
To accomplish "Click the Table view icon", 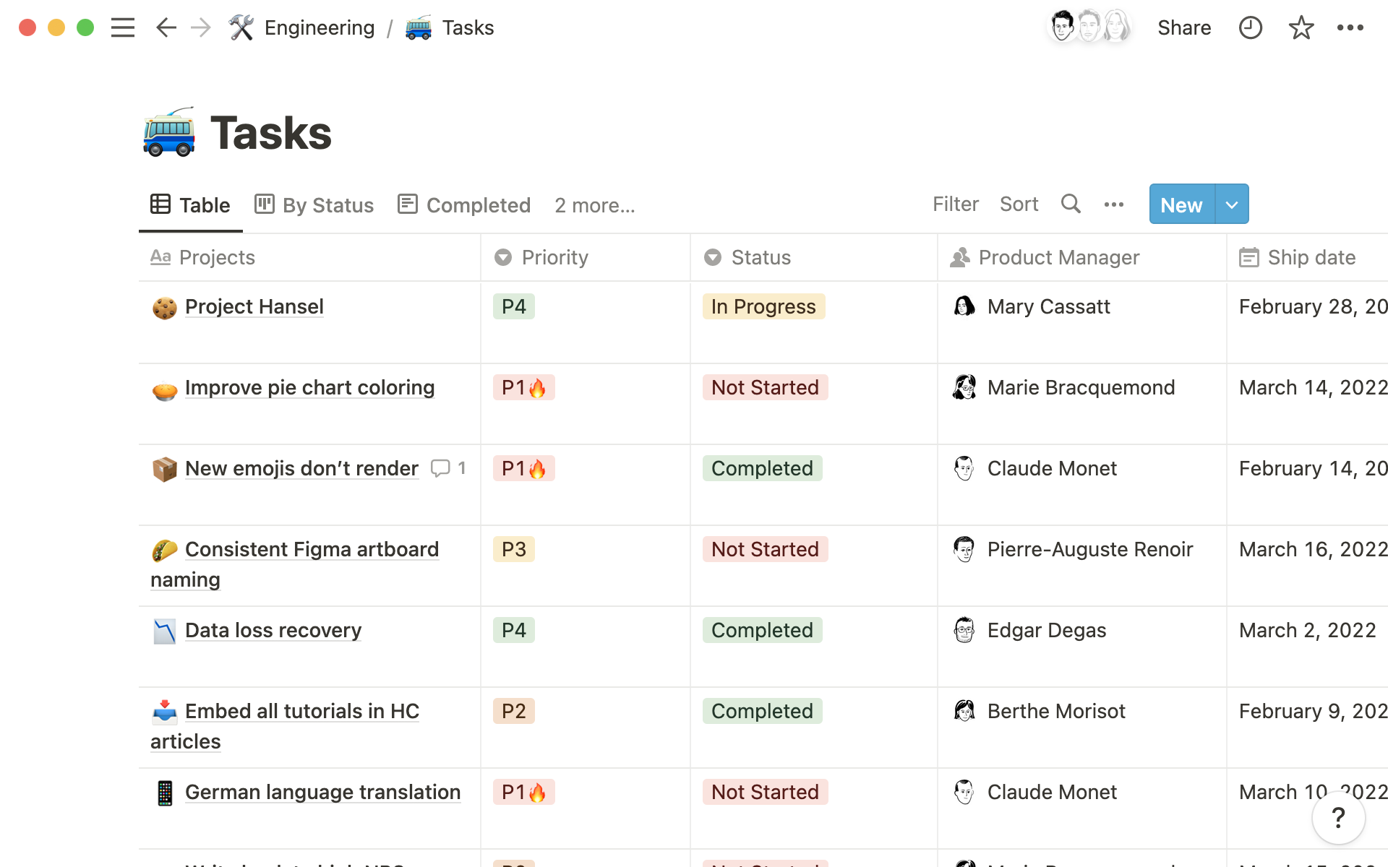I will pyautogui.click(x=159, y=204).
